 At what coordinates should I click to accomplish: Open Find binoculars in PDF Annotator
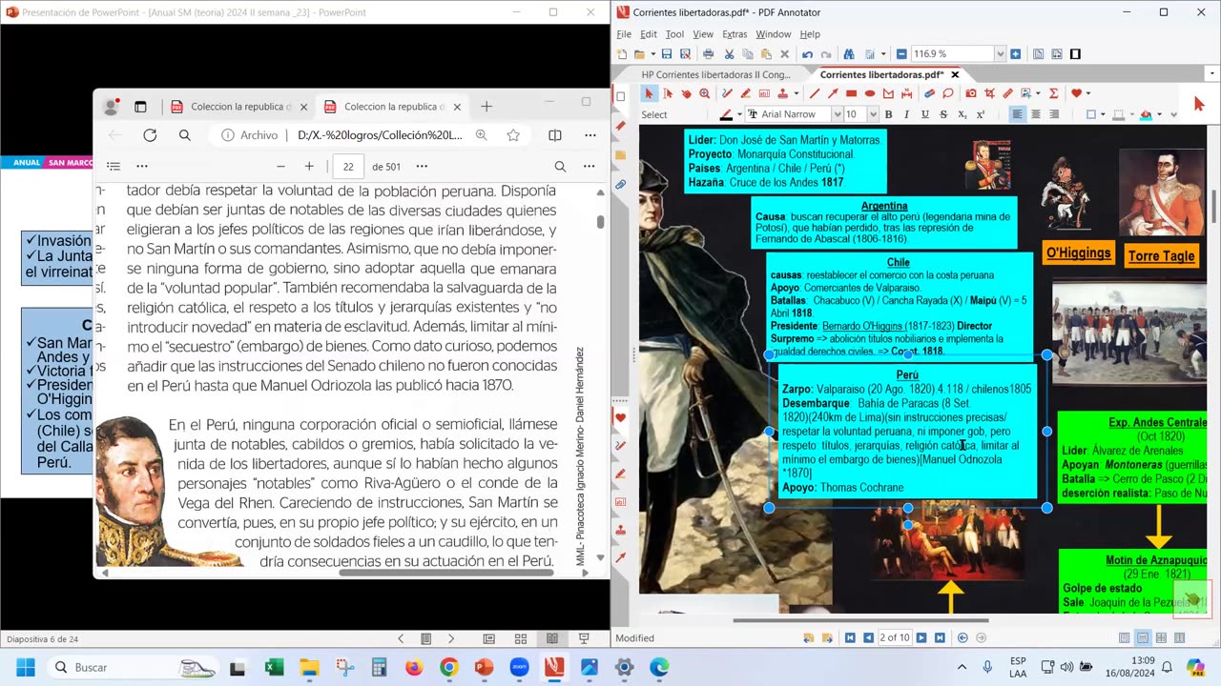coord(849,54)
